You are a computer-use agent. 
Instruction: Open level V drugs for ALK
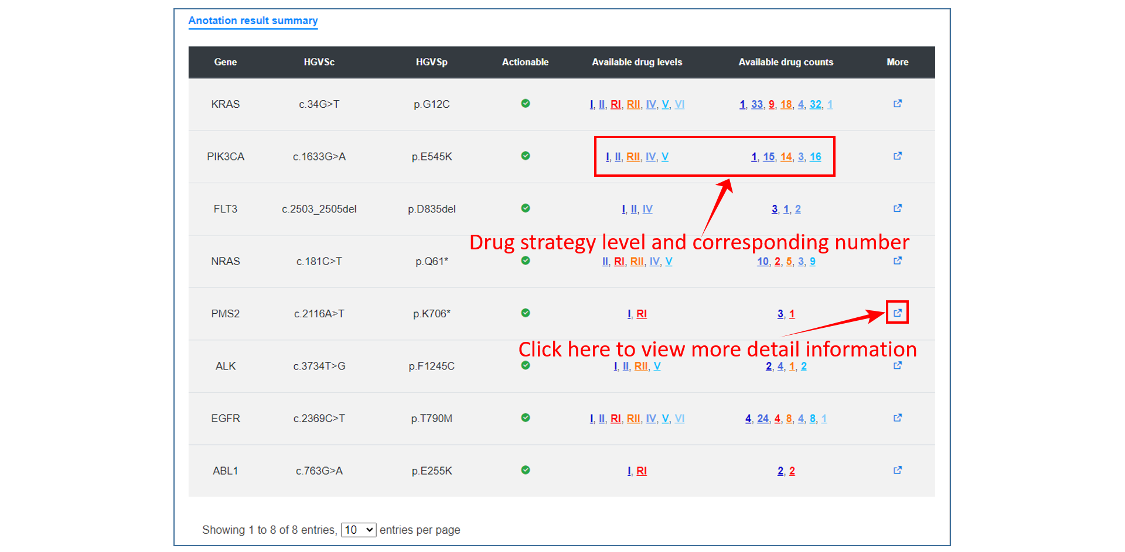tap(657, 366)
